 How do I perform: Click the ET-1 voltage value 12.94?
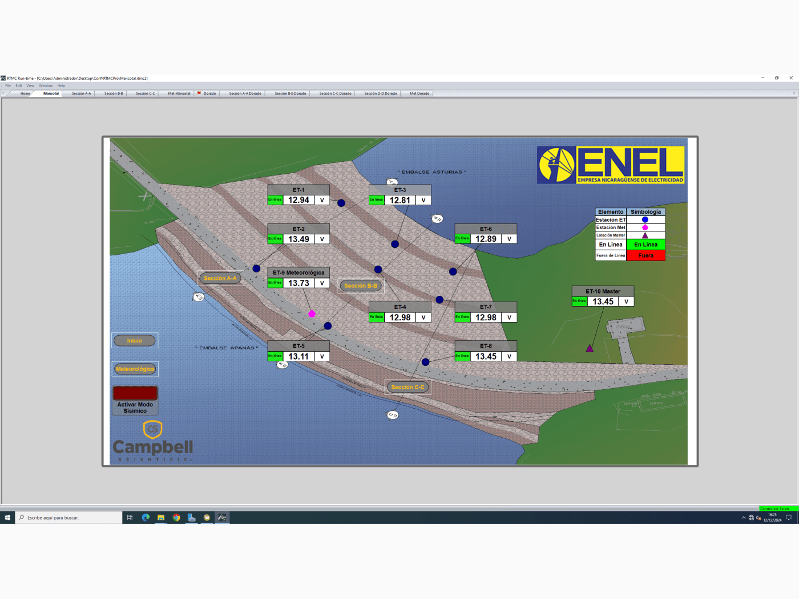point(298,200)
